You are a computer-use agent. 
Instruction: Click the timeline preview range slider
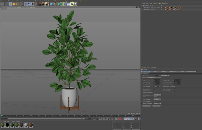point(46,119)
